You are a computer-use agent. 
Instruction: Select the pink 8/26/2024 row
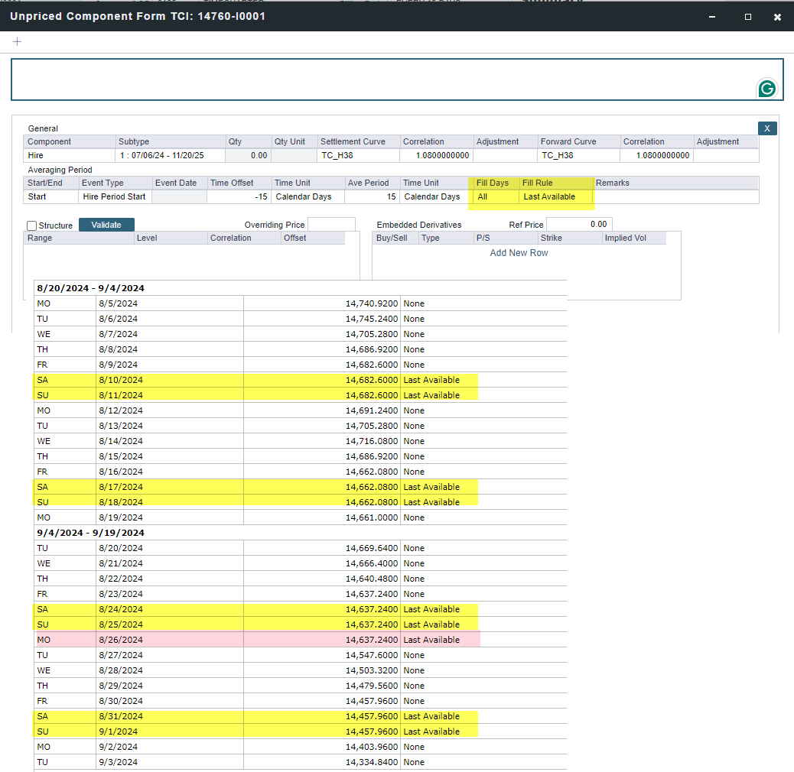257,640
